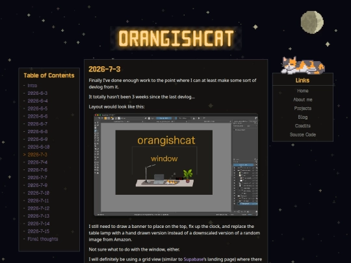Jump to the 2026-7-15 entry

click(38, 231)
